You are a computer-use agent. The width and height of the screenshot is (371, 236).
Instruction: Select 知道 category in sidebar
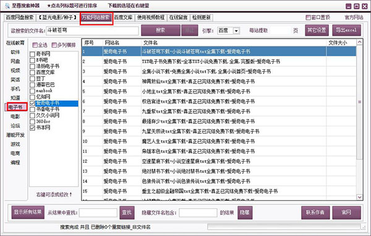click(x=15, y=98)
